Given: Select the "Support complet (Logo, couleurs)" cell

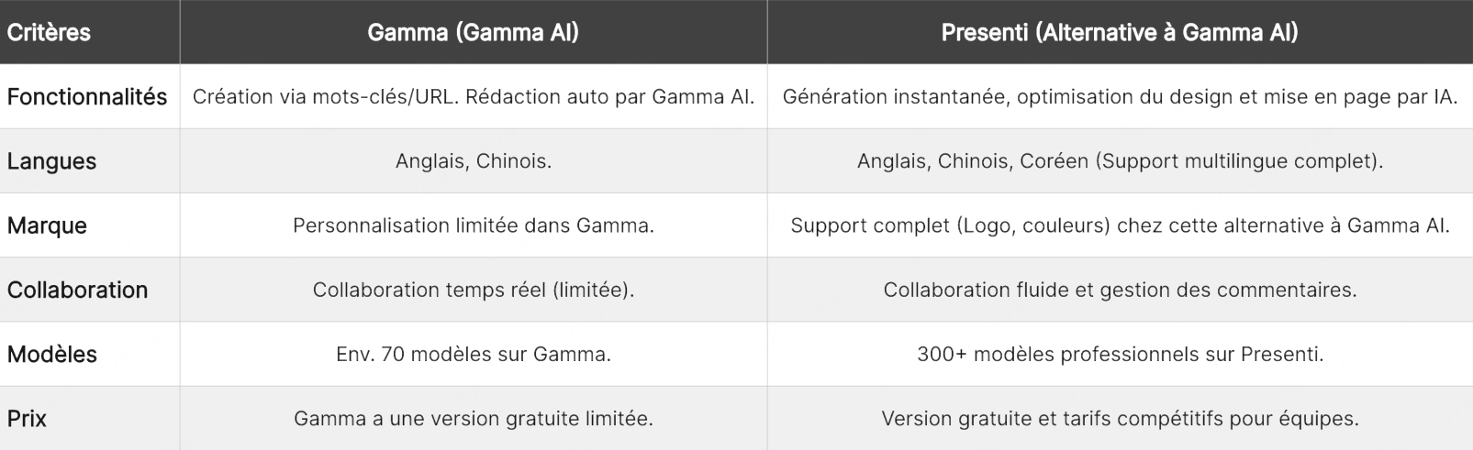Looking at the screenshot, I should (x=1120, y=225).
